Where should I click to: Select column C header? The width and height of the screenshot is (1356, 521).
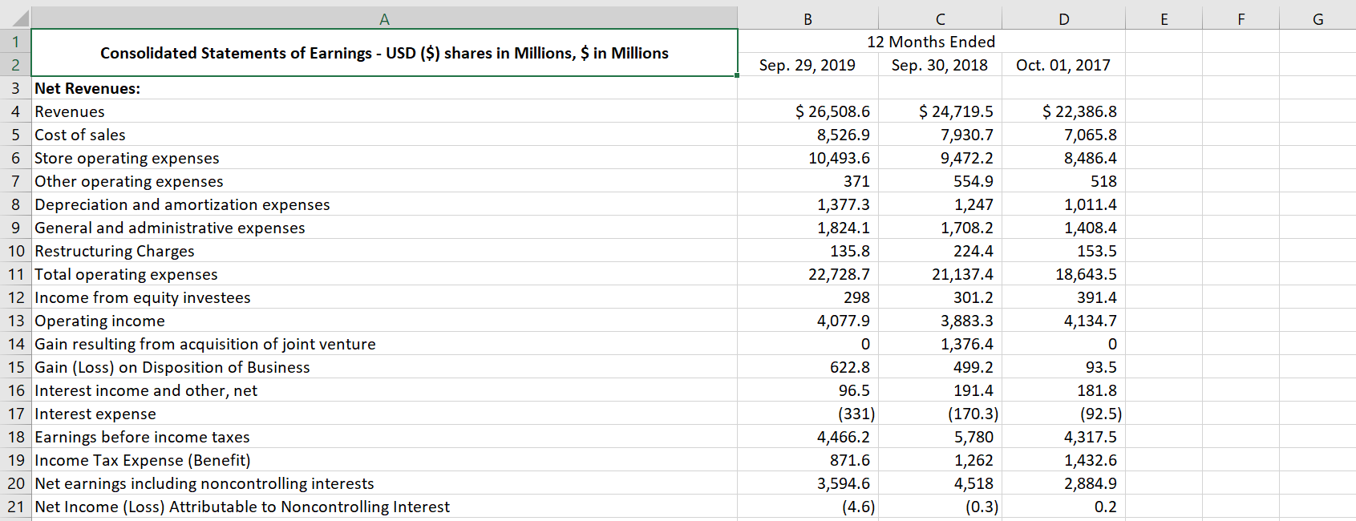[x=940, y=18]
